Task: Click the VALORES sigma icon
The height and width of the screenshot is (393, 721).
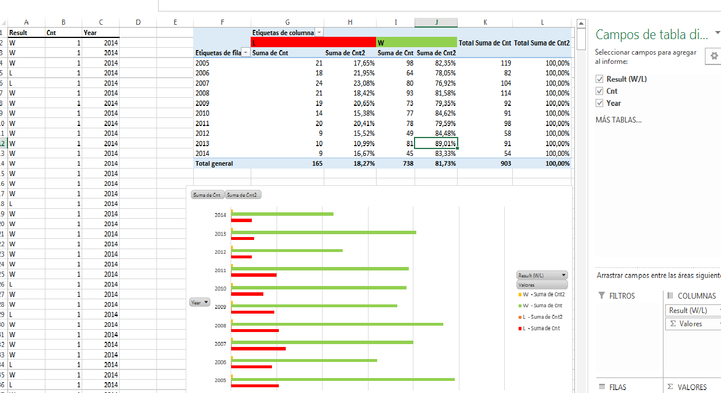Action: (x=670, y=387)
